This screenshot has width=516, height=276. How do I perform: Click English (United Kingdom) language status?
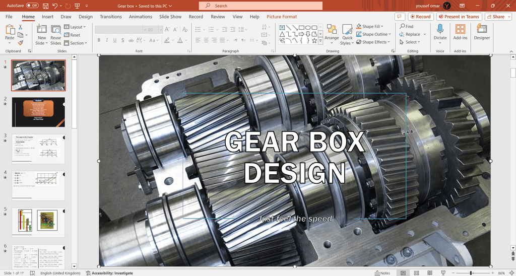click(x=60, y=273)
